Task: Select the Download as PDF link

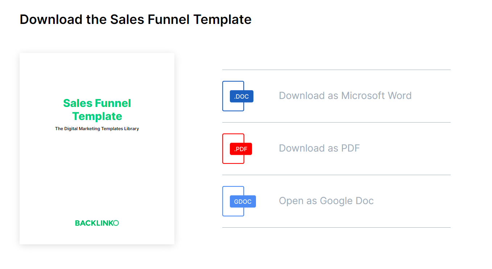Action: point(319,148)
